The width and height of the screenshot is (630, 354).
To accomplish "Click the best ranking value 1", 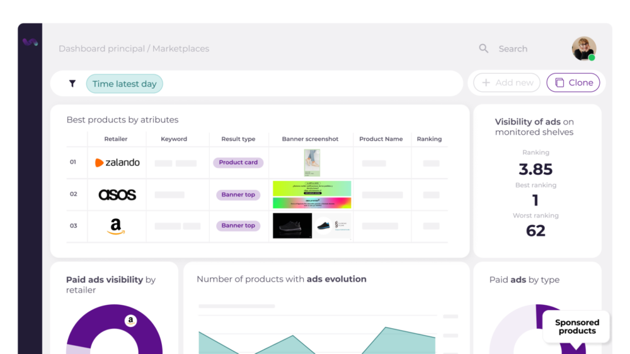I will tap(535, 200).
